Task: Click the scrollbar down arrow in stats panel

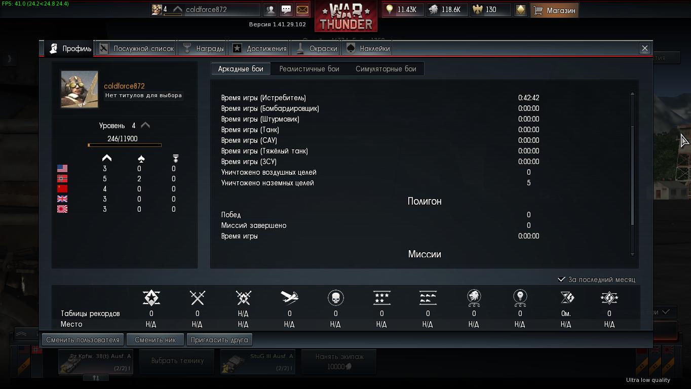Action: tap(632, 254)
